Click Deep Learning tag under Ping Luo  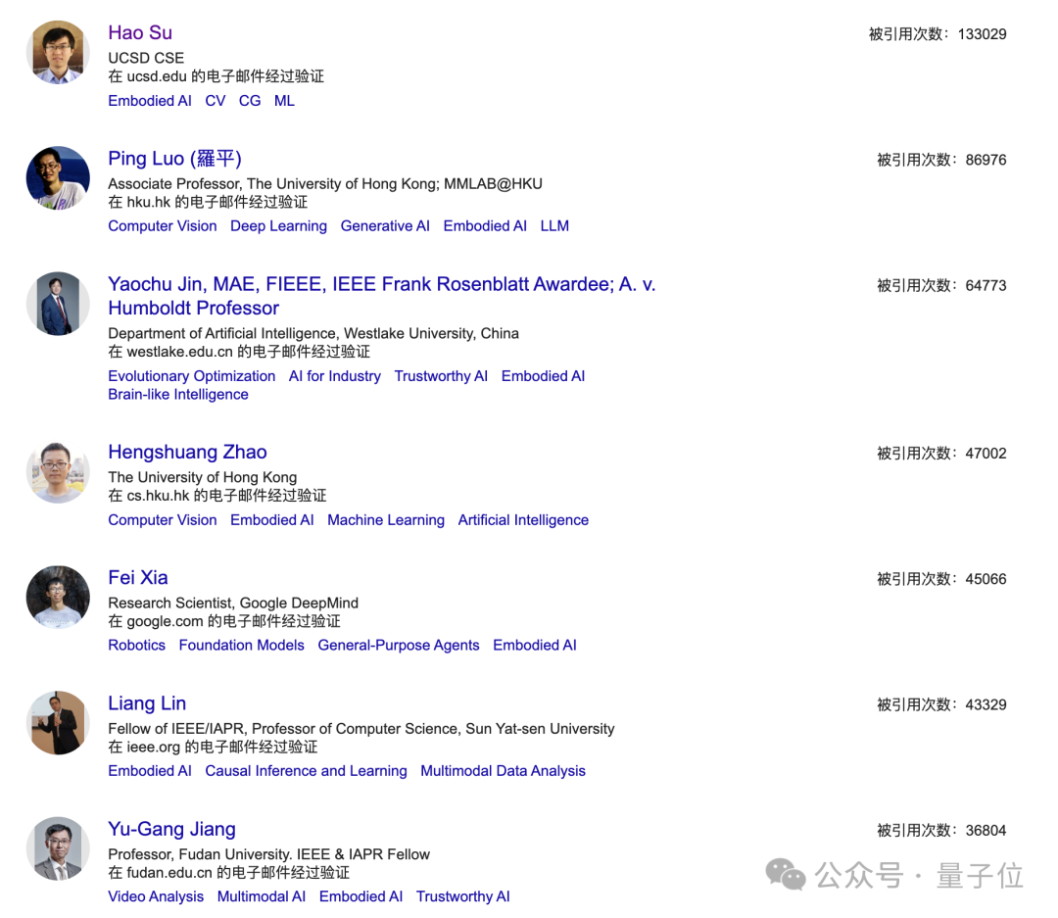click(x=278, y=226)
